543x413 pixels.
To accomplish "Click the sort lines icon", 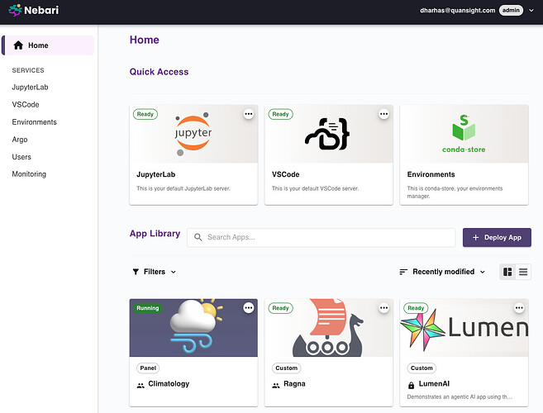I will (403, 272).
